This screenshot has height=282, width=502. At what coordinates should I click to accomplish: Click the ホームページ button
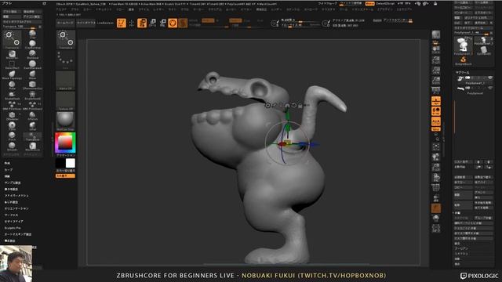(x=65, y=23)
